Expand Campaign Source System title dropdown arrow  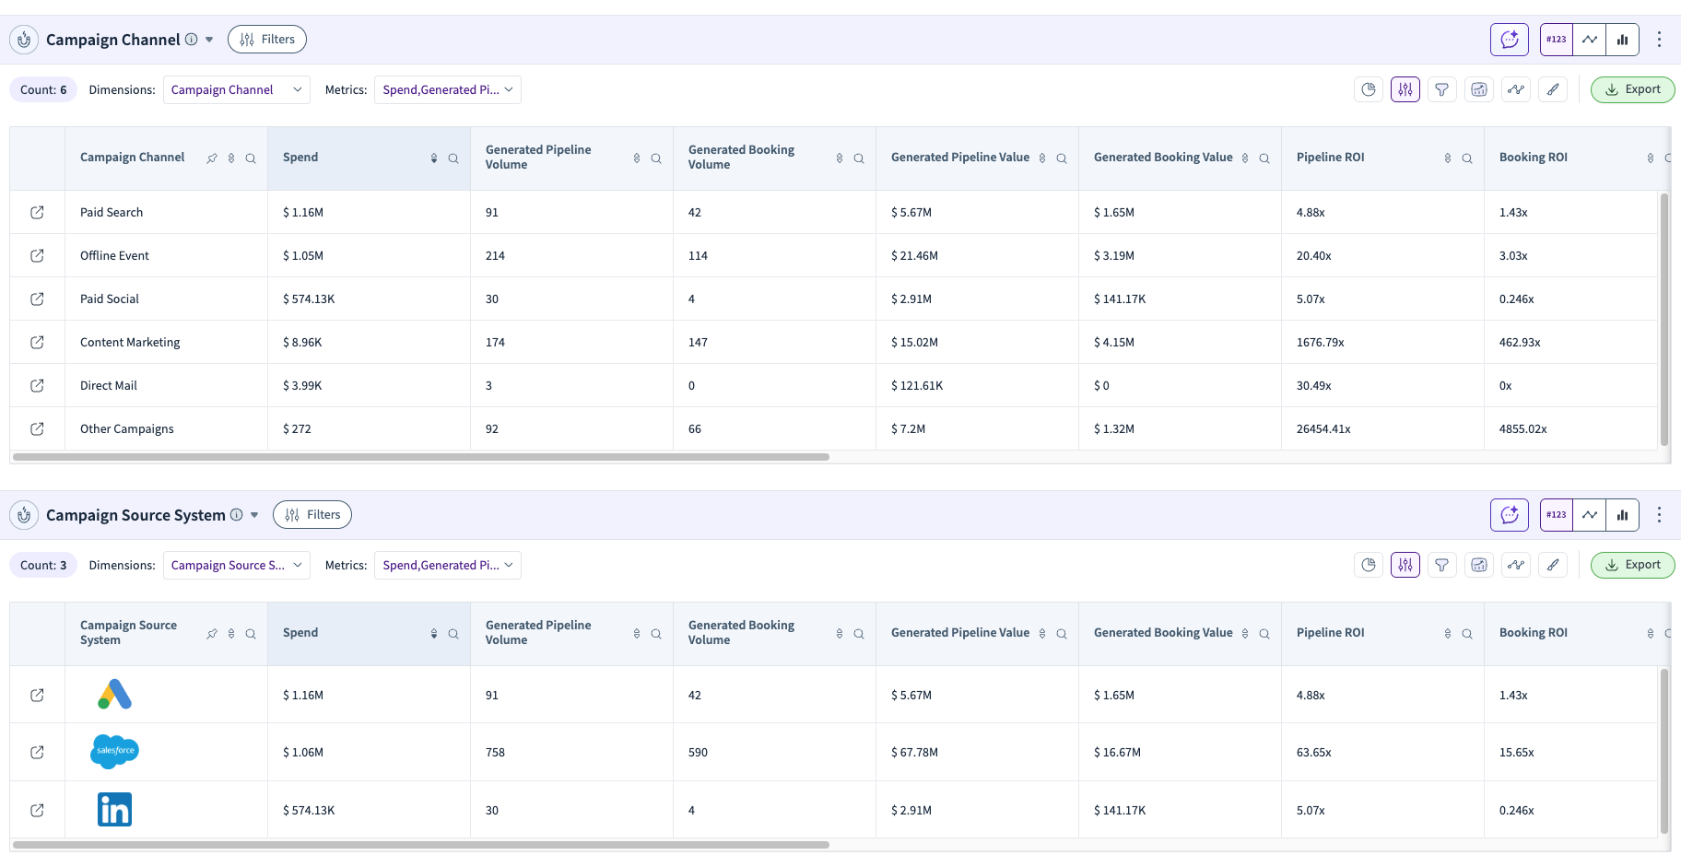point(254,515)
